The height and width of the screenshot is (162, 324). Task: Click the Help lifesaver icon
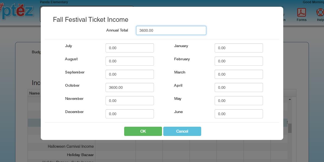[x=320, y=13]
